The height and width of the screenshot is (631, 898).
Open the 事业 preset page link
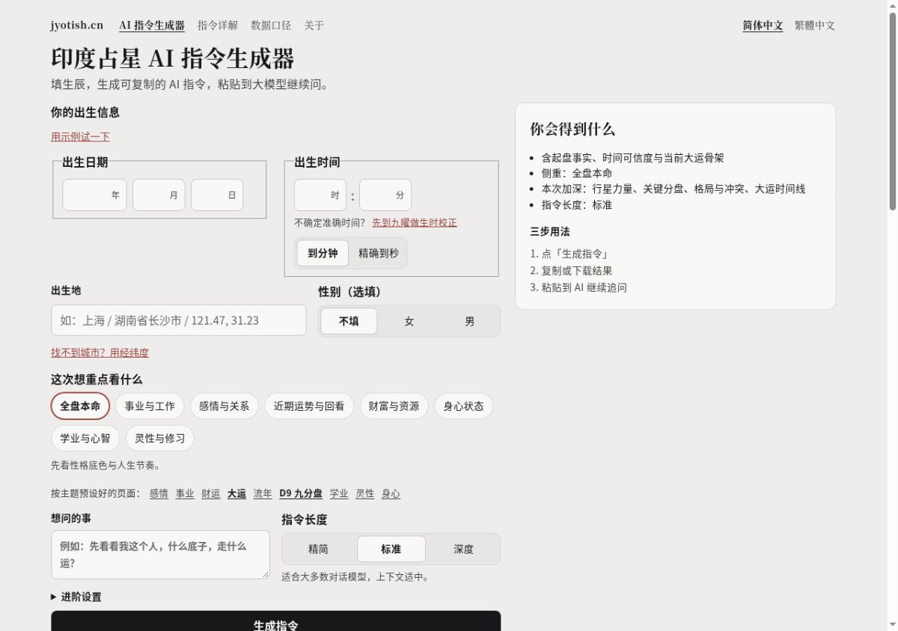185,494
